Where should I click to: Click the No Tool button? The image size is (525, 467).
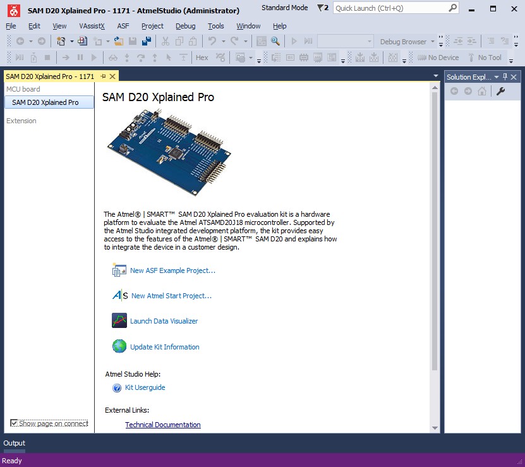(x=485, y=58)
